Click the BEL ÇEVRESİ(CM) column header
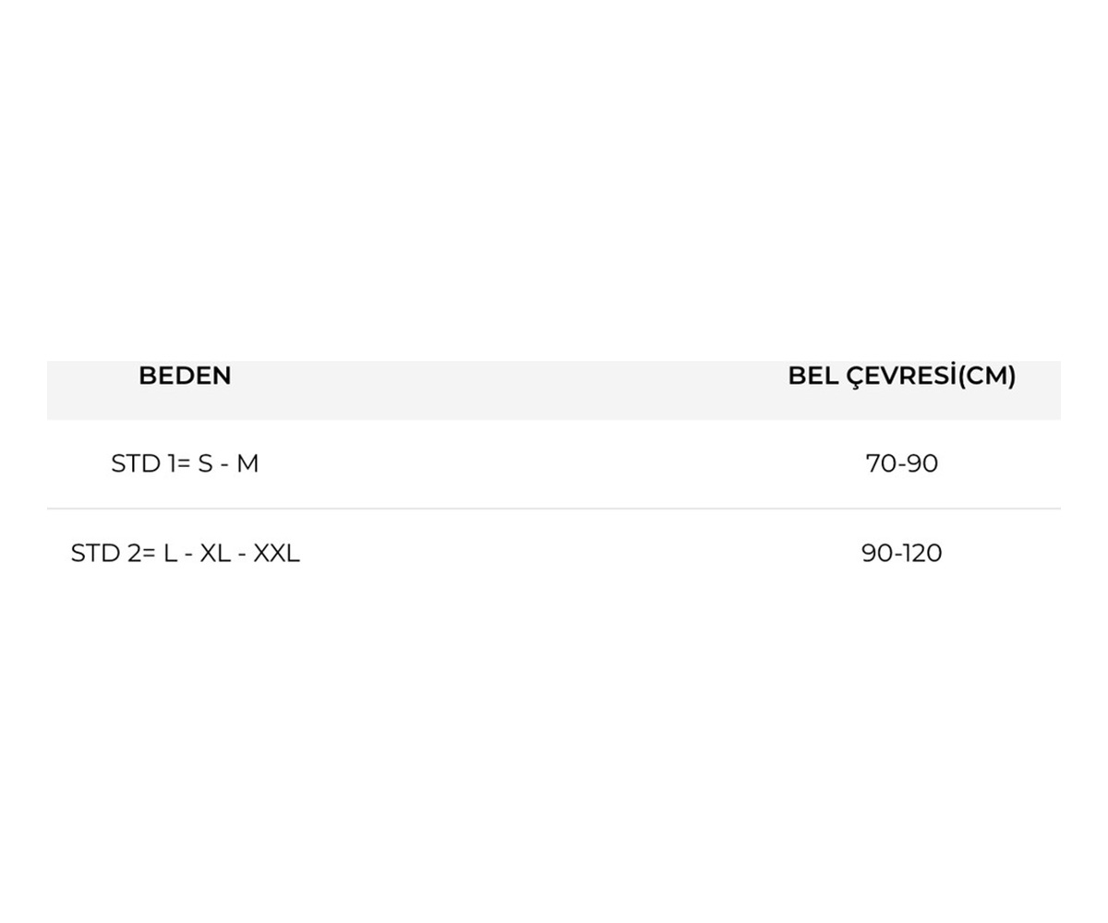This screenshot has width=1108, height=923. click(x=901, y=376)
